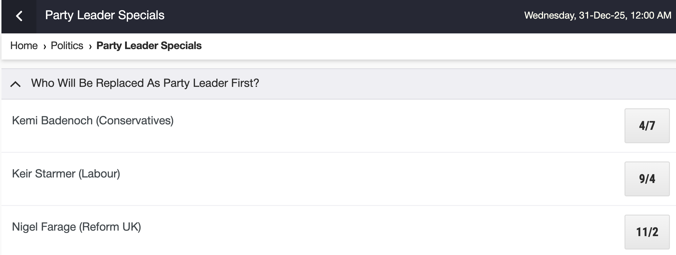
Task: Select the 4/7 odds for Kemi Badenoch
Action: (x=647, y=126)
